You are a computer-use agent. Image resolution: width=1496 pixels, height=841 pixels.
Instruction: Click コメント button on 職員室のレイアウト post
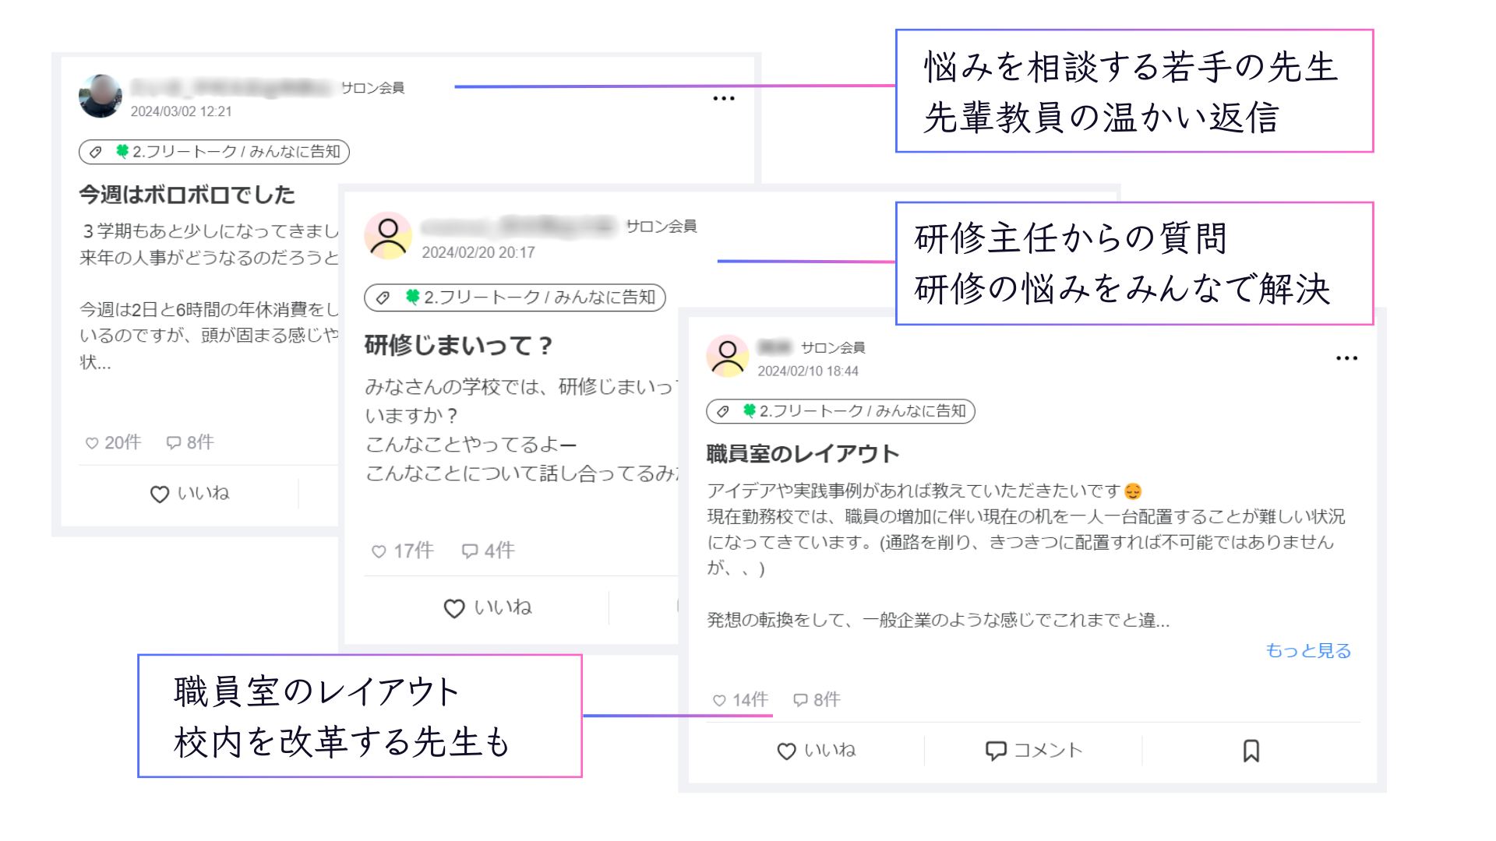(x=1033, y=751)
